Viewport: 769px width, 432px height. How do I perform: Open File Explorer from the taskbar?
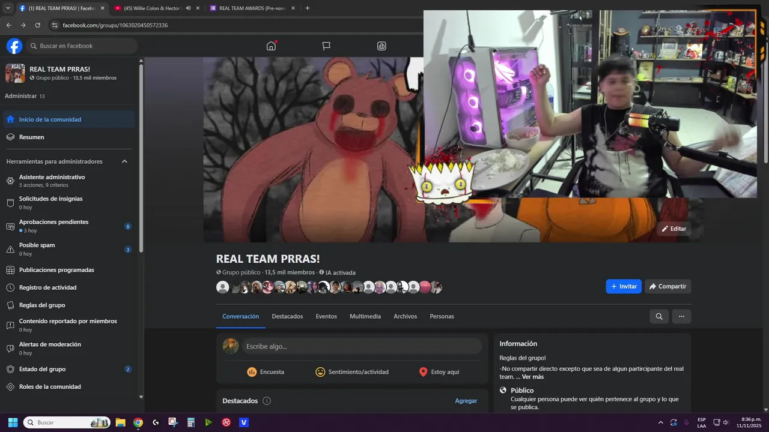[120, 422]
